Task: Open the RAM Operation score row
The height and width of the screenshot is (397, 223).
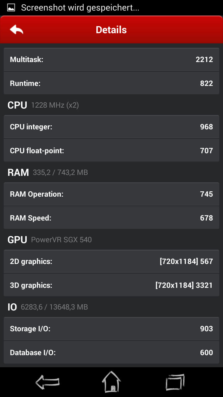Action: (111, 194)
